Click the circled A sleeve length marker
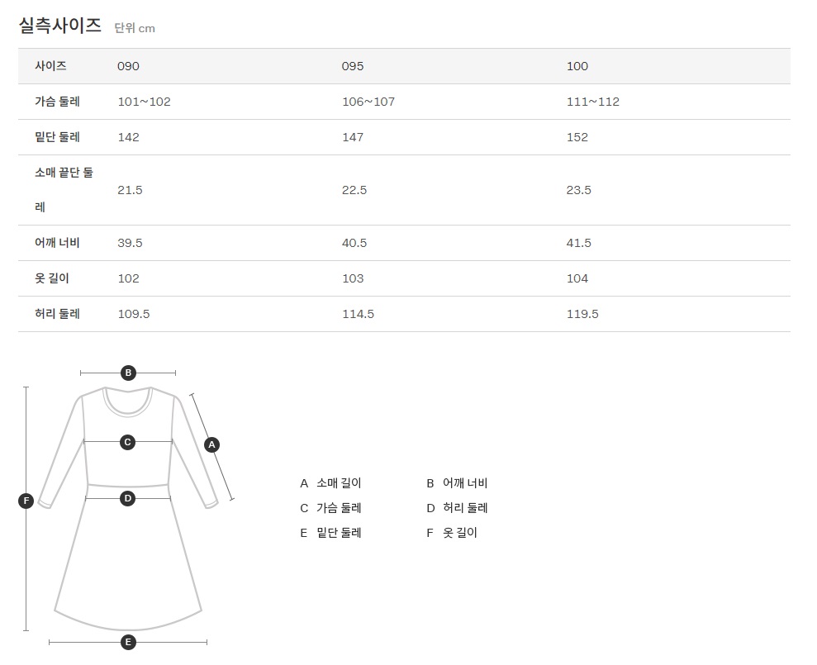Screen dimensions: 817x665 click(211, 444)
